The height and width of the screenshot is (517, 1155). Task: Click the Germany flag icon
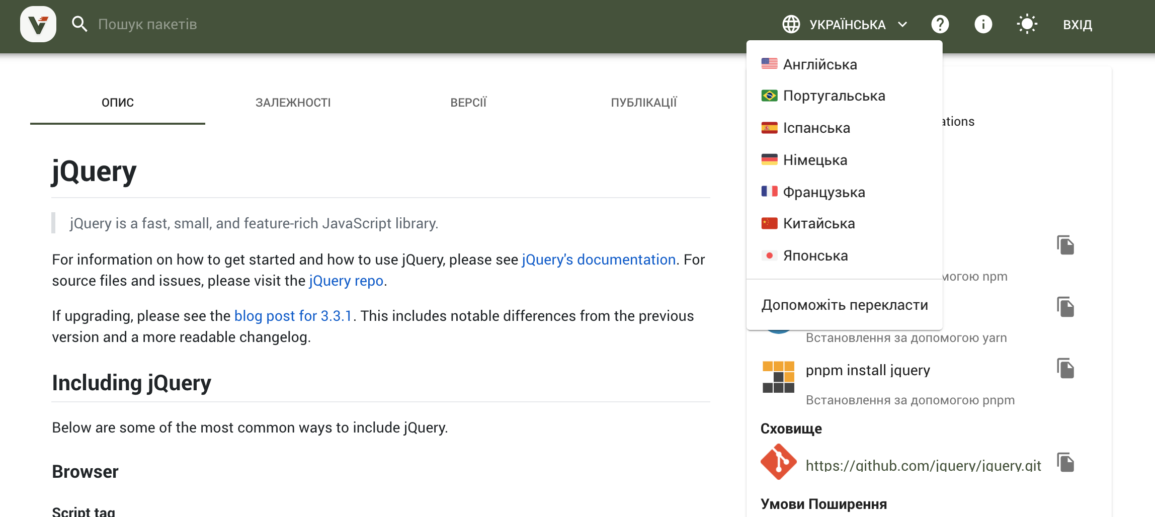coord(769,159)
